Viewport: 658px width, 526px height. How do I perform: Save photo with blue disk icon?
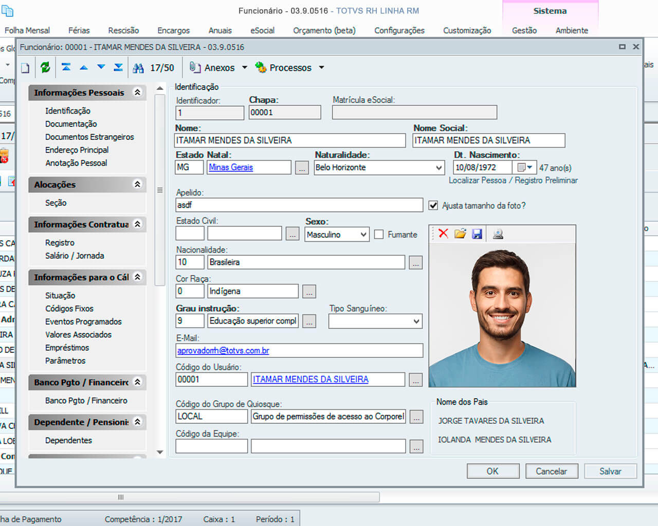point(477,234)
